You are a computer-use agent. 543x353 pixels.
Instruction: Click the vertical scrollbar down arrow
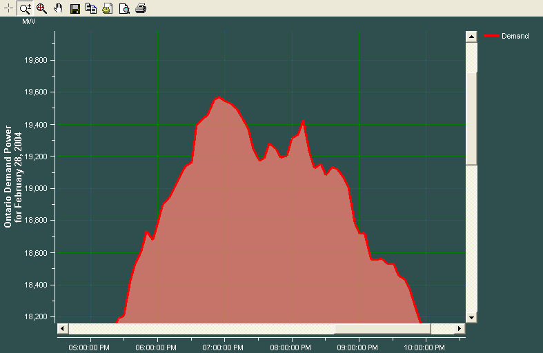(x=471, y=317)
